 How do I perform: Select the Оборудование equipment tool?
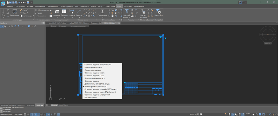pyautogui.click(x=42, y=10)
